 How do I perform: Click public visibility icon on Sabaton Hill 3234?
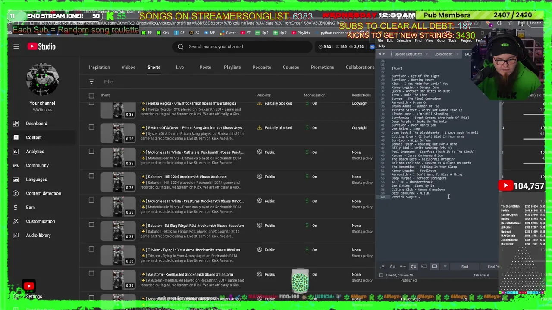point(260,177)
